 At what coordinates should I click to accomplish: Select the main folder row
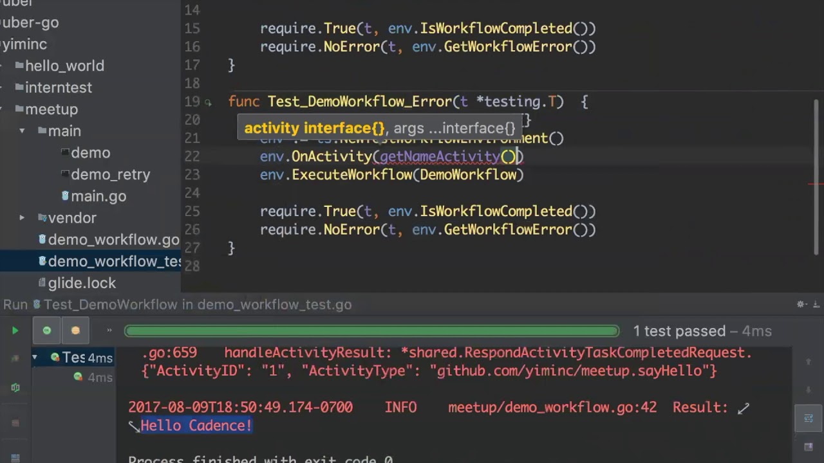click(90, 131)
